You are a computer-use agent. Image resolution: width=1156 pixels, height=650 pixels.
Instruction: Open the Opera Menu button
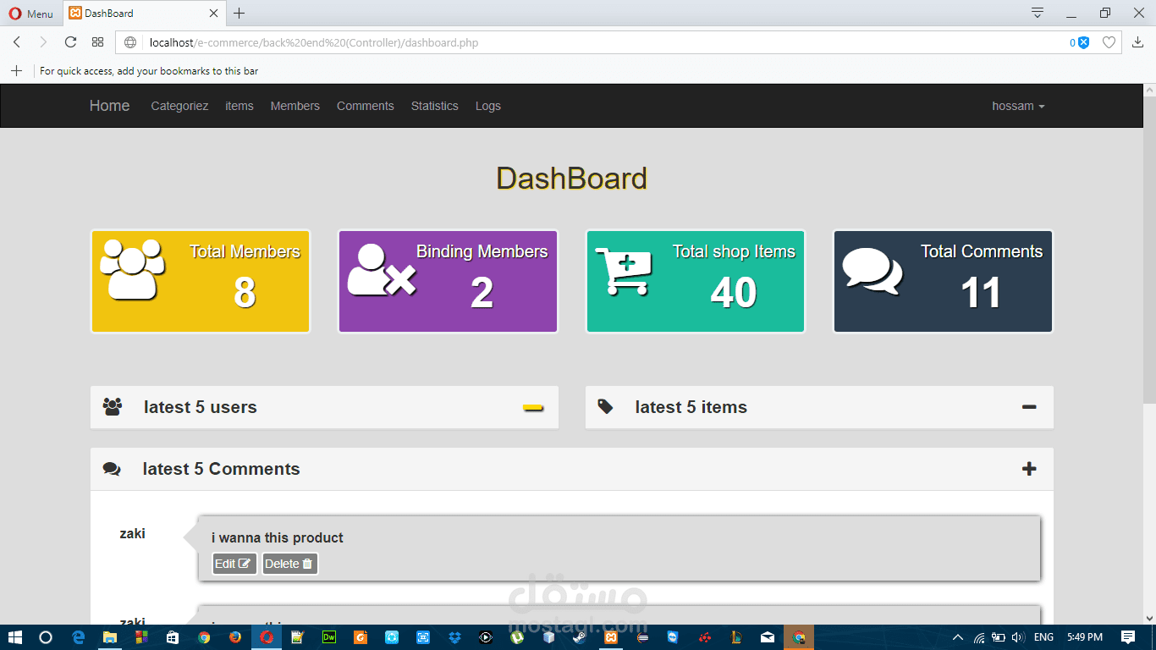30,14
